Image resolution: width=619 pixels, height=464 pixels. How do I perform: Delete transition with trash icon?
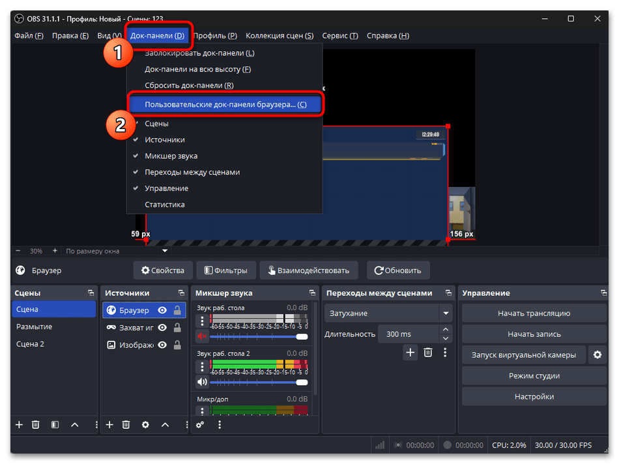(x=428, y=353)
